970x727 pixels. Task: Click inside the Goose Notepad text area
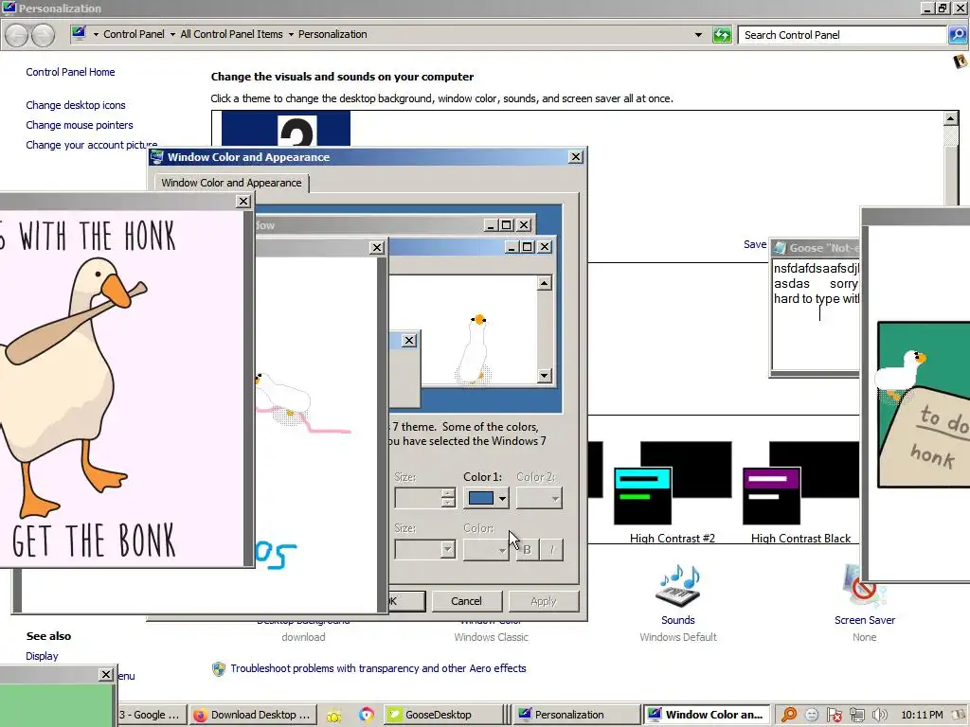[x=816, y=315]
